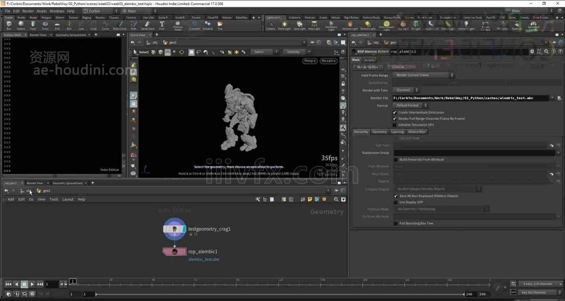565x301 pixels.
Task: Enable Initialize Simulation OPs checkbox
Action: [395, 125]
